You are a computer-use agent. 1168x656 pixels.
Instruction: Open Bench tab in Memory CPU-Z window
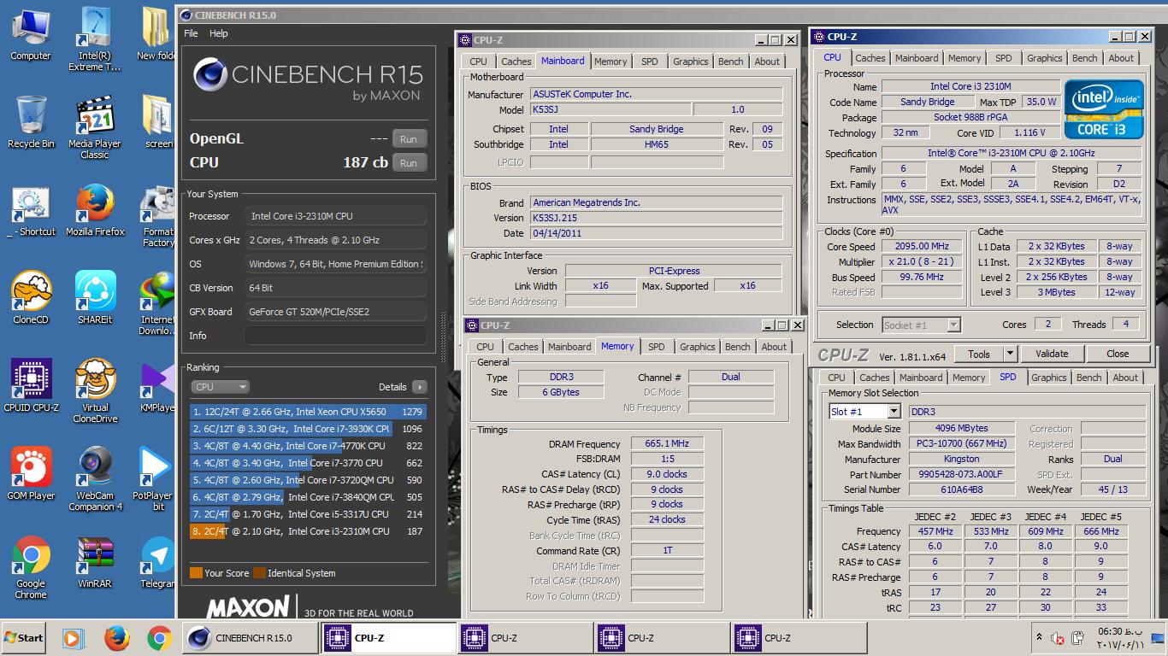click(x=737, y=347)
